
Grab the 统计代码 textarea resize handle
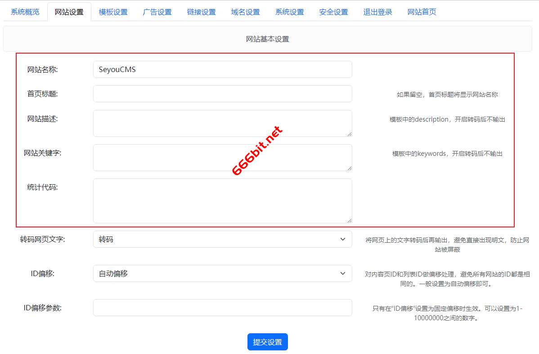(349, 220)
